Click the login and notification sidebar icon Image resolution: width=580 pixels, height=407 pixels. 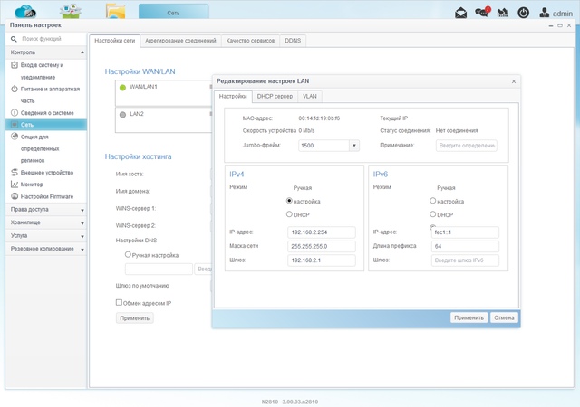[x=14, y=65]
